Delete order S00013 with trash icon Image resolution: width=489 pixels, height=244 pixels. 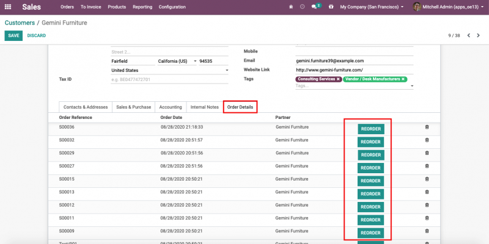427,192
